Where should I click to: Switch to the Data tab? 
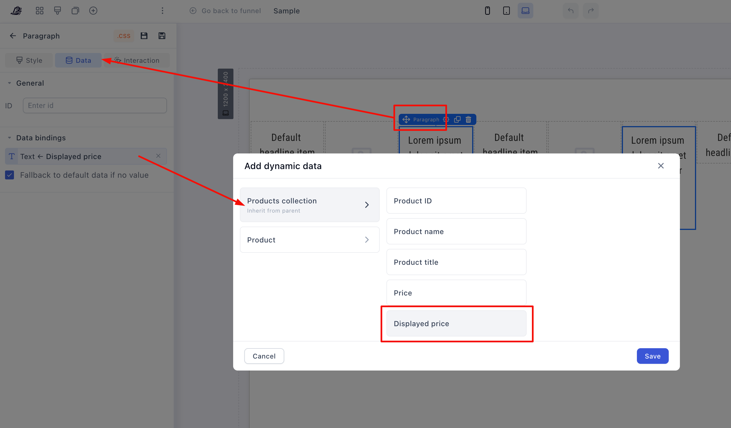(x=78, y=60)
